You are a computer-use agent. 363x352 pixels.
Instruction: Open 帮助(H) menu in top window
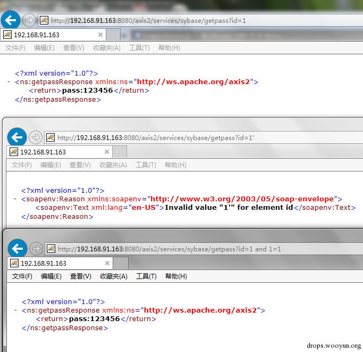point(169,48)
